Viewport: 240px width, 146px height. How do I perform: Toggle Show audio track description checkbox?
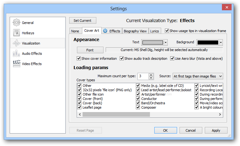click(122, 59)
